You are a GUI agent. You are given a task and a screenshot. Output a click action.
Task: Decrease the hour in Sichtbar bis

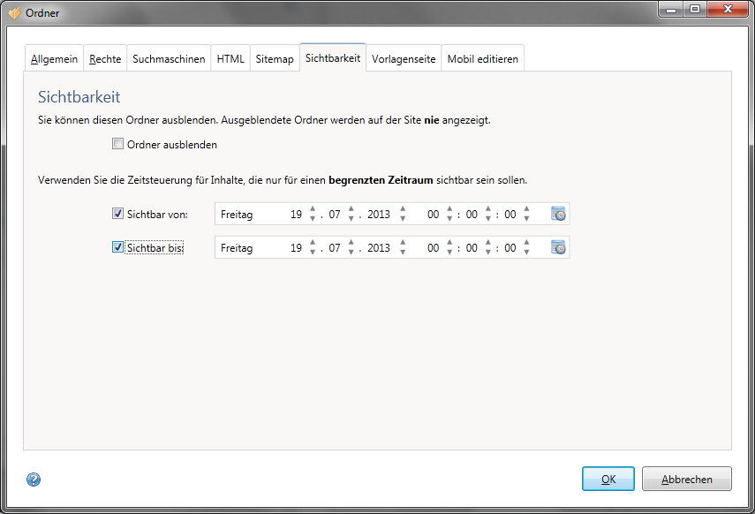click(x=449, y=253)
